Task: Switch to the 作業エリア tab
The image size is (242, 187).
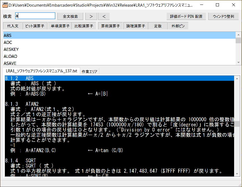Action: tap(90, 71)
